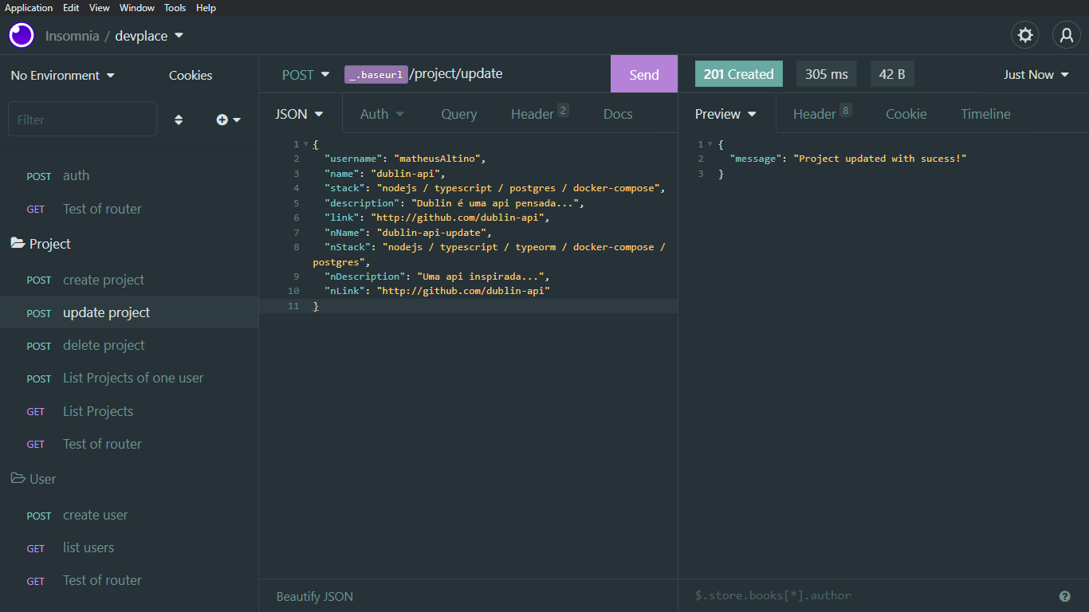Click the Insomnia purple logo icon
The image size is (1089, 612).
click(22, 35)
